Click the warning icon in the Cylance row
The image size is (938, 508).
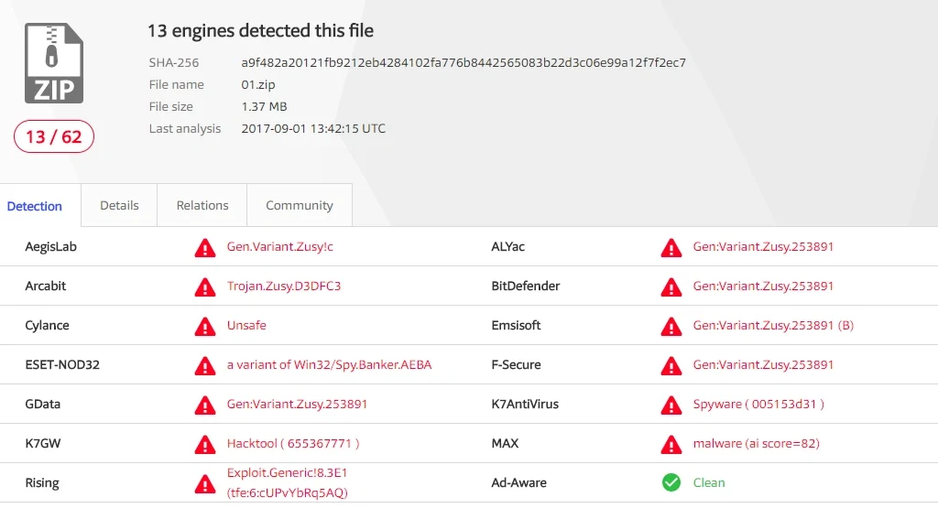[x=205, y=327]
